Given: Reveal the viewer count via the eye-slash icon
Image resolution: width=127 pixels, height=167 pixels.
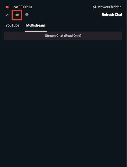Looking at the screenshot, I should [x=94, y=7].
